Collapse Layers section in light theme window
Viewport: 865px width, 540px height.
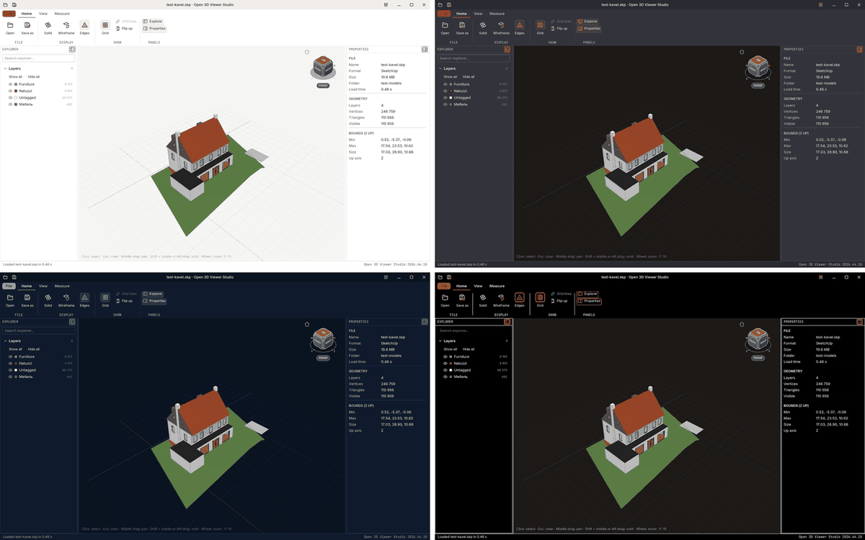pyautogui.click(x=6, y=68)
